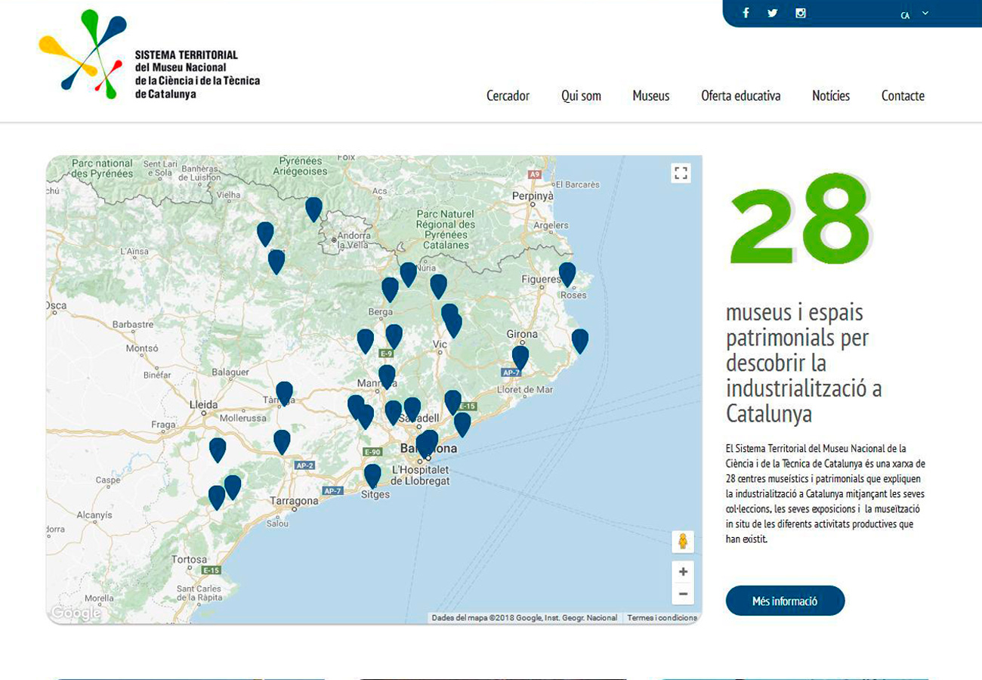Open the Notícies section
Image resolution: width=982 pixels, height=680 pixels.
[x=830, y=96]
